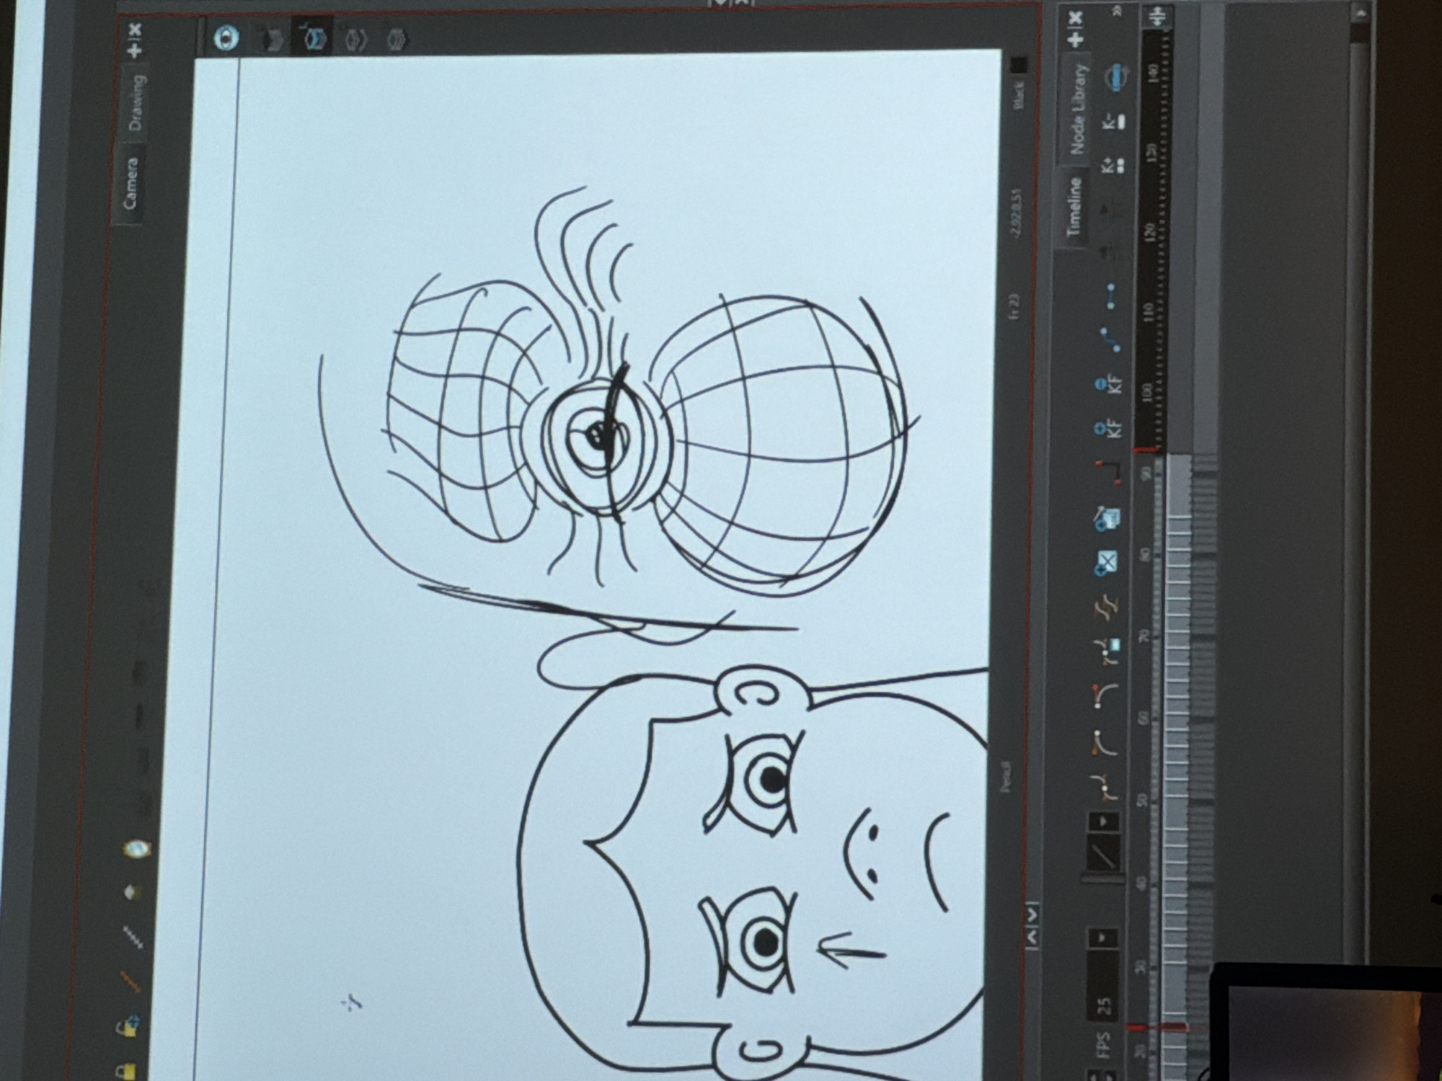Image resolution: width=1442 pixels, height=1081 pixels.
Task: Open the Node Library tab
Action: click(x=1079, y=109)
